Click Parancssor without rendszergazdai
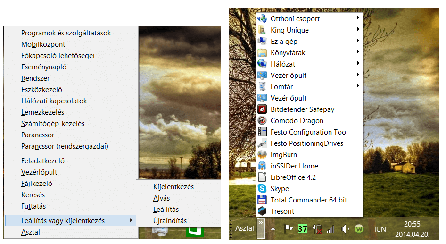This screenshot has width=446, height=244. coord(38,135)
